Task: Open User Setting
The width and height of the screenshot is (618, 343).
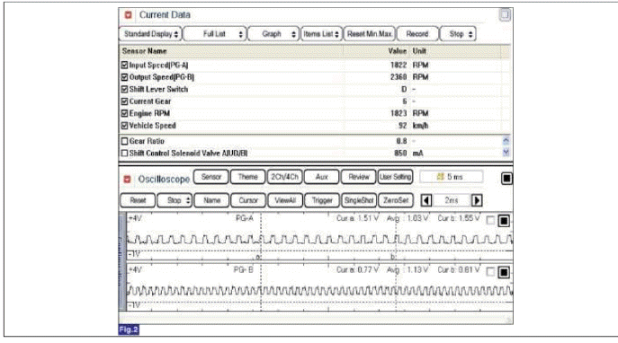Action: click(x=395, y=177)
